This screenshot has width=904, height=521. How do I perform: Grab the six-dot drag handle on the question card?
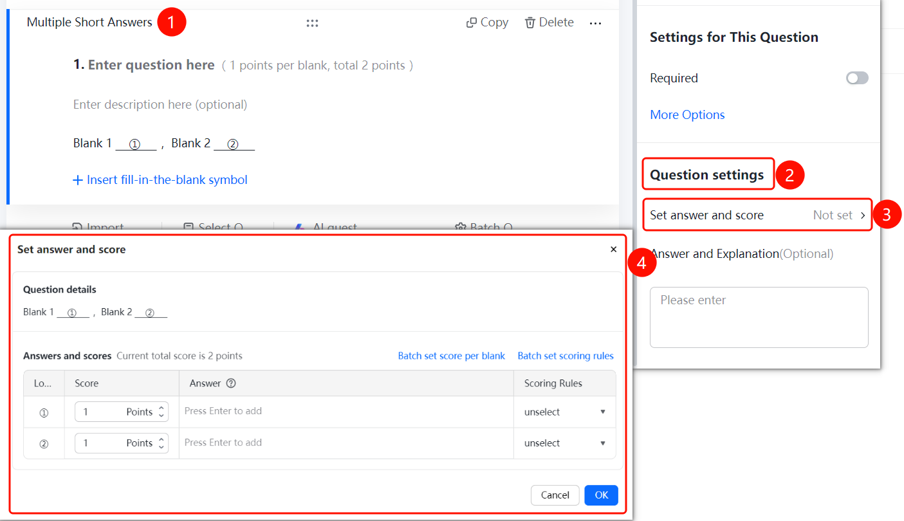pos(312,23)
